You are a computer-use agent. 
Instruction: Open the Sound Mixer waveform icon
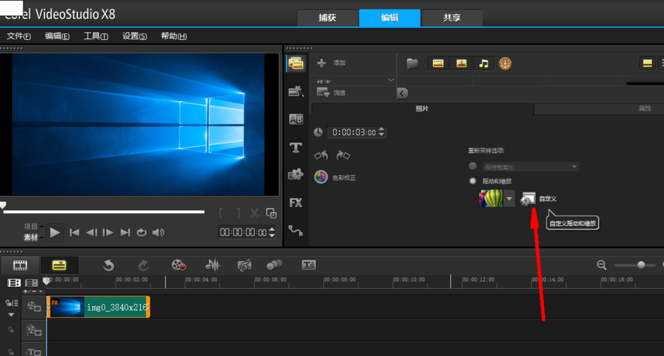(213, 266)
